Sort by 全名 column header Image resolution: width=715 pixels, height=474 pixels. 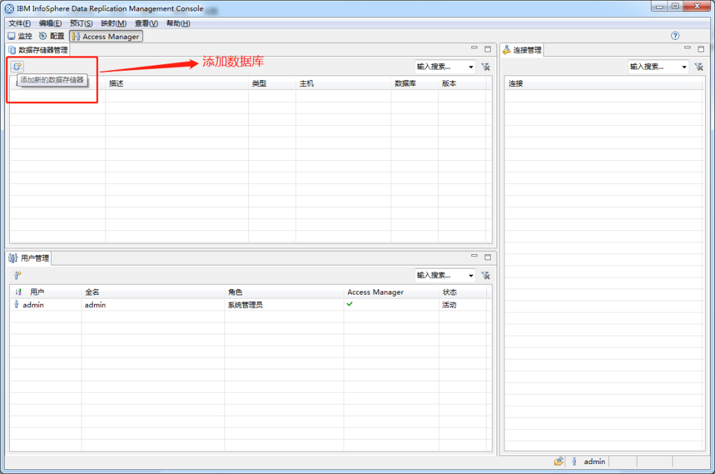click(153, 292)
